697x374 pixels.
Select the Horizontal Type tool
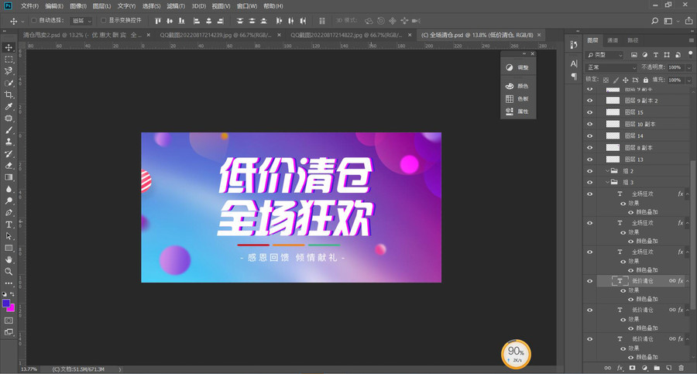[x=9, y=225]
